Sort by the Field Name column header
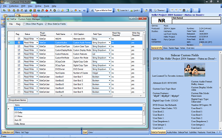The image size is (222, 138). tap(63, 34)
